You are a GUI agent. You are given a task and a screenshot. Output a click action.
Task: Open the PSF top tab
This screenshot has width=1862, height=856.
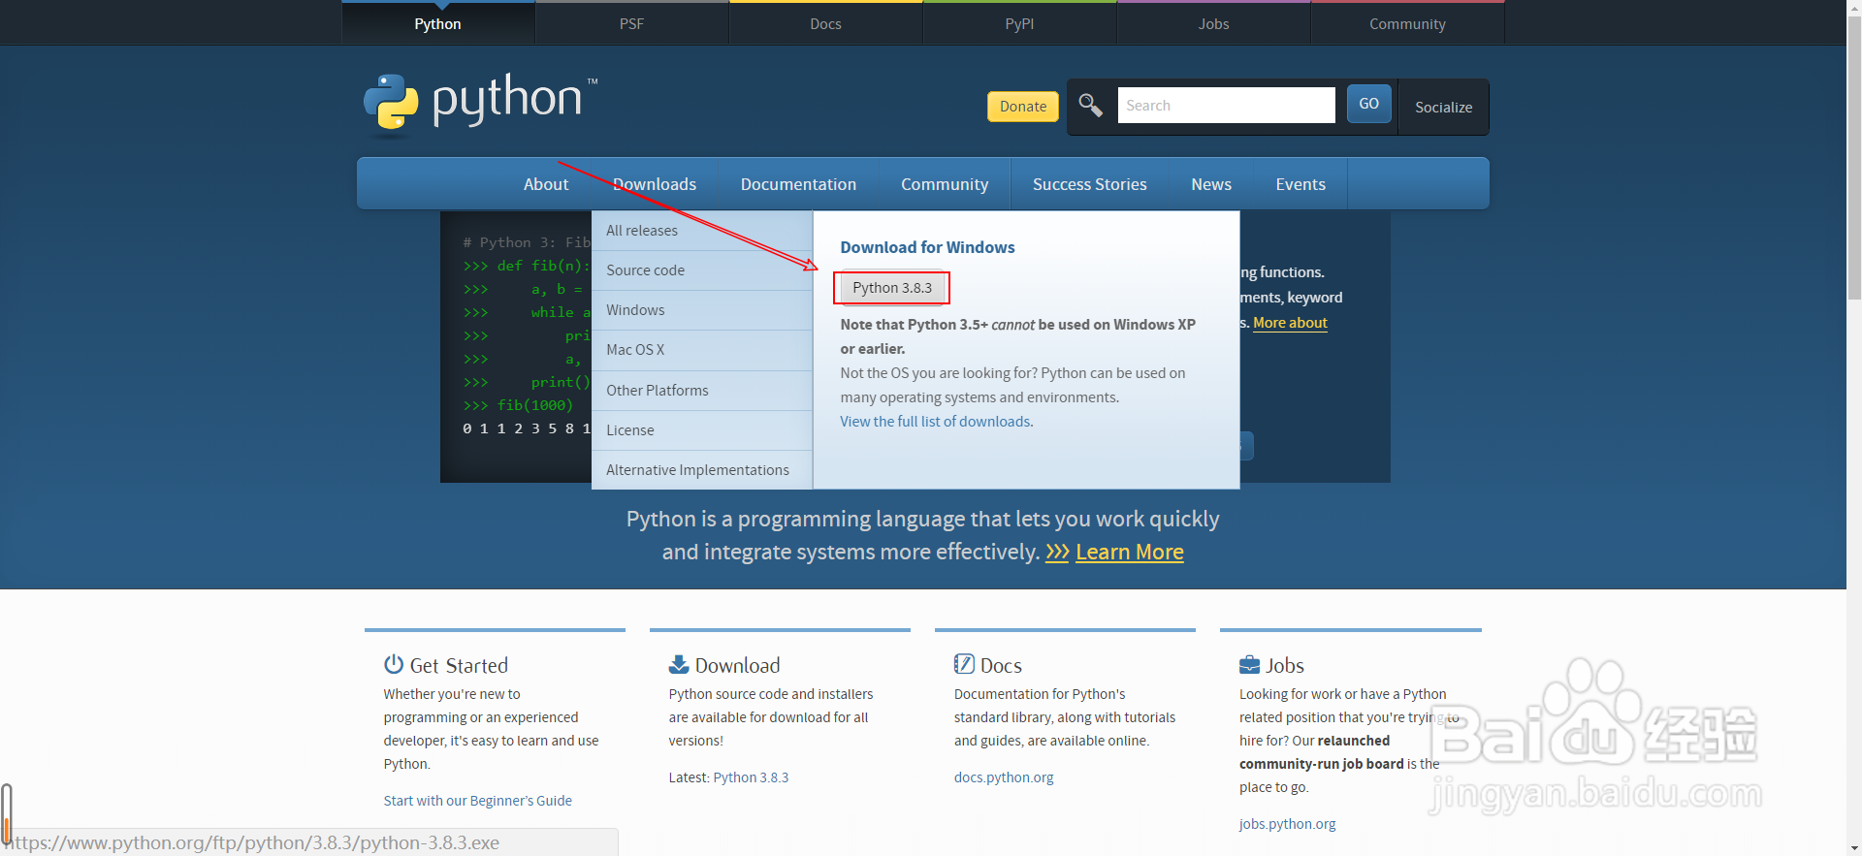[x=631, y=23]
